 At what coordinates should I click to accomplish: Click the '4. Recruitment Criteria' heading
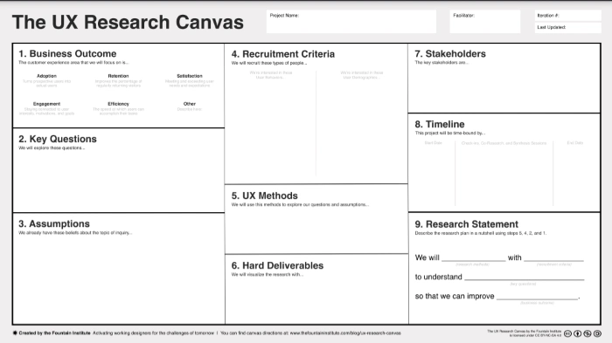(x=283, y=54)
